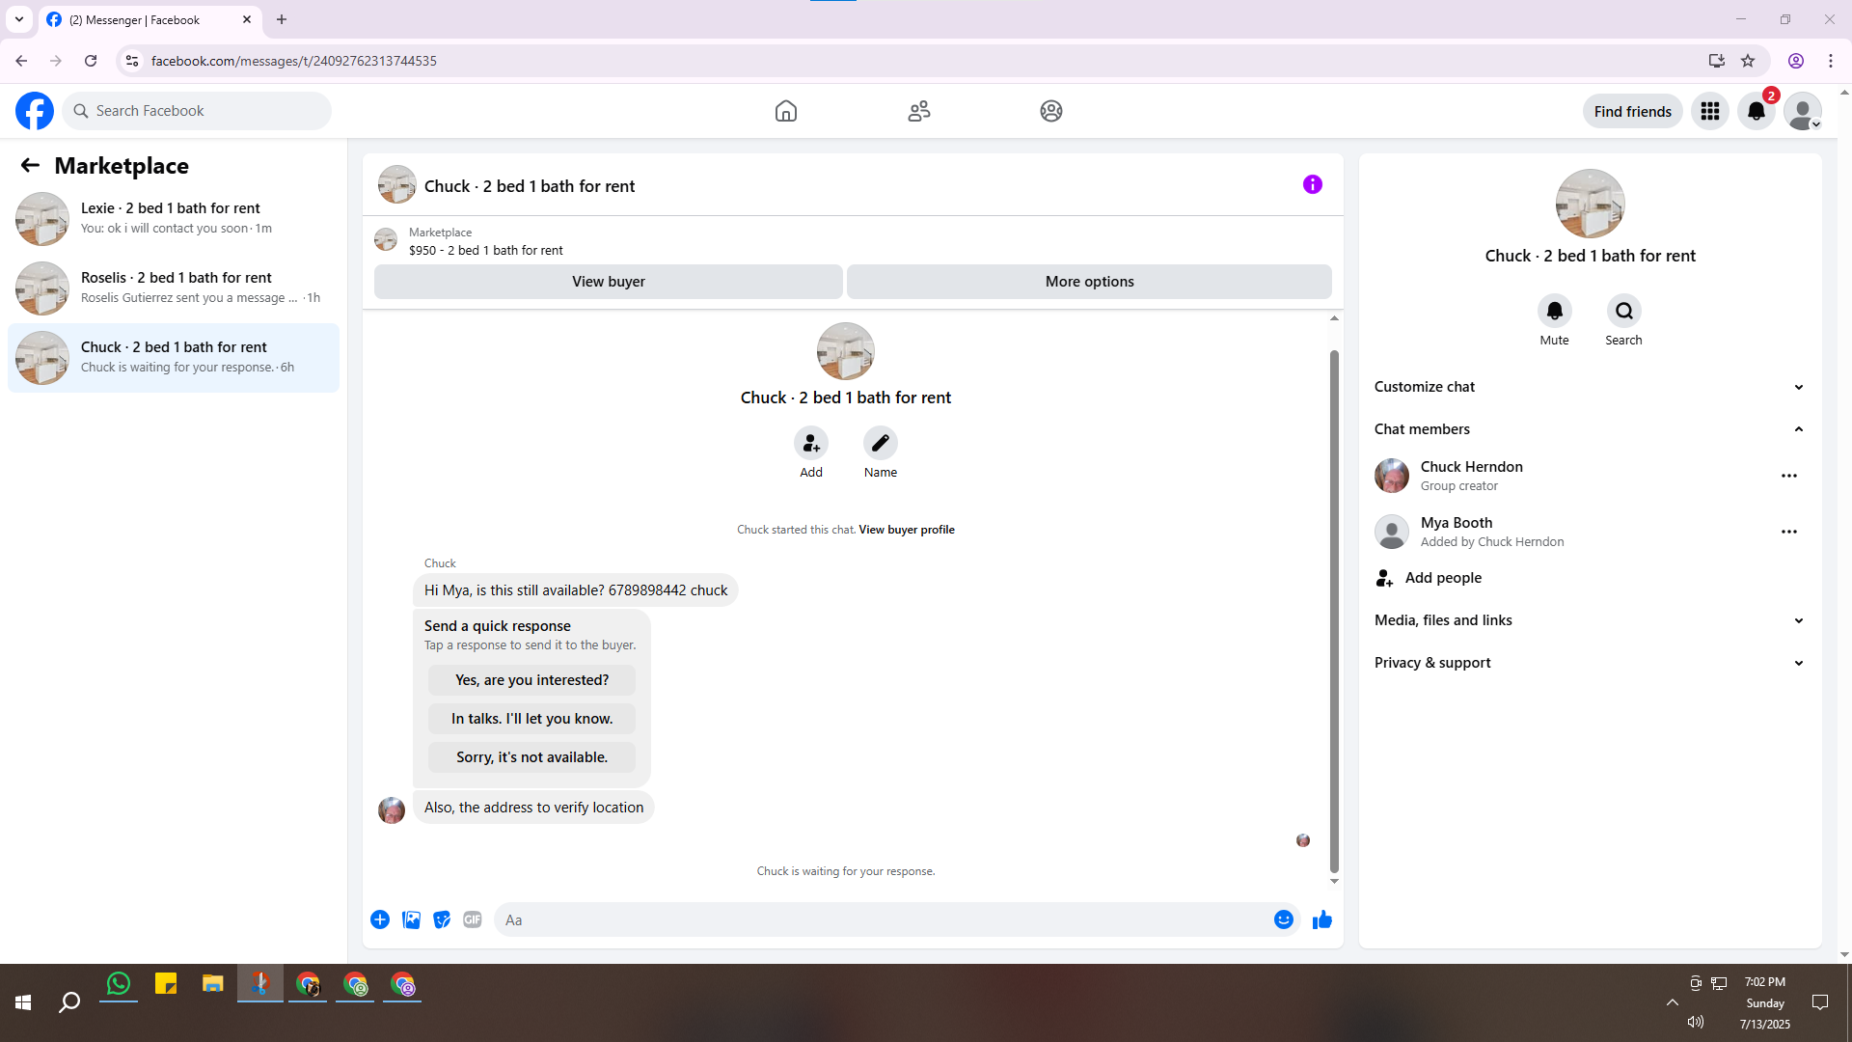The width and height of the screenshot is (1852, 1042).
Task: Click the message input field
Action: (x=883, y=919)
